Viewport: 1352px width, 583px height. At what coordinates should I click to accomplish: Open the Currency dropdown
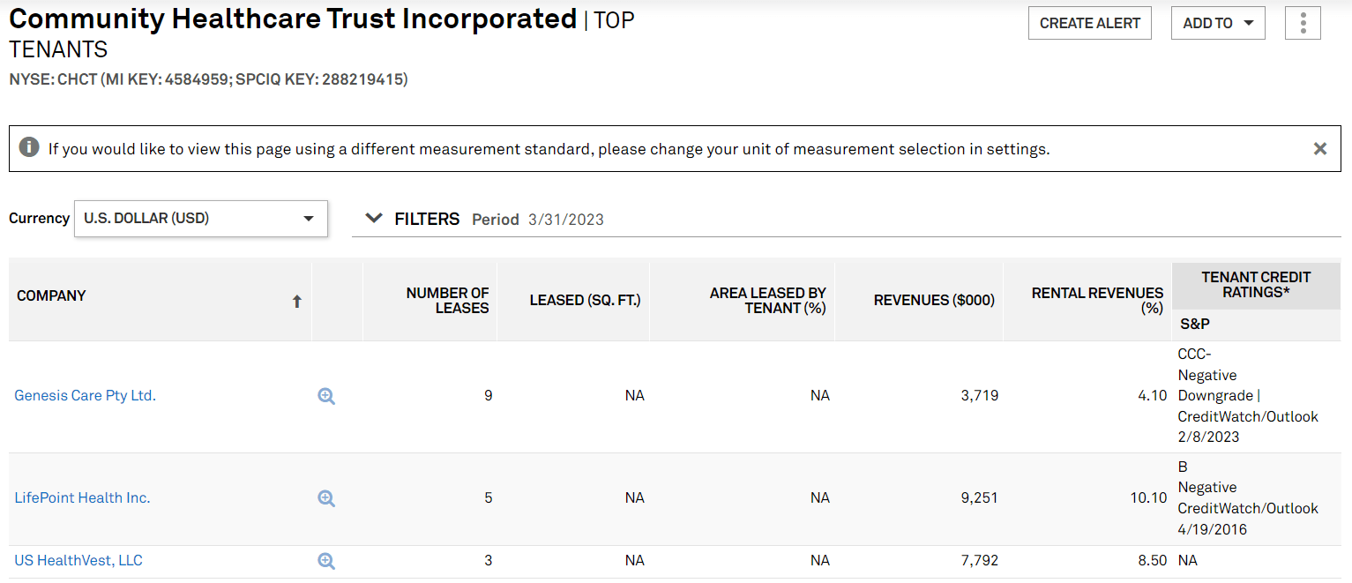[x=200, y=219]
